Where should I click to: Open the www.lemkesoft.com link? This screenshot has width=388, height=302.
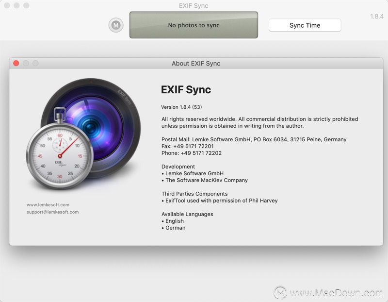(48, 204)
